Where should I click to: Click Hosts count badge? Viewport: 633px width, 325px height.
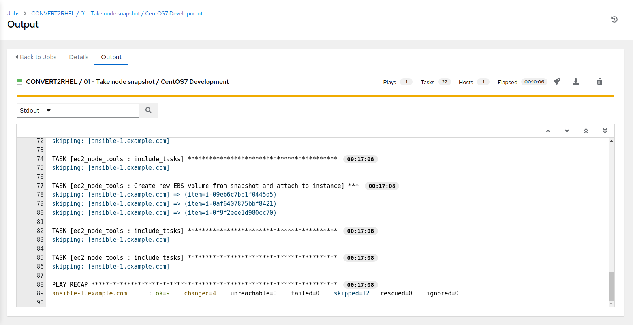(483, 82)
